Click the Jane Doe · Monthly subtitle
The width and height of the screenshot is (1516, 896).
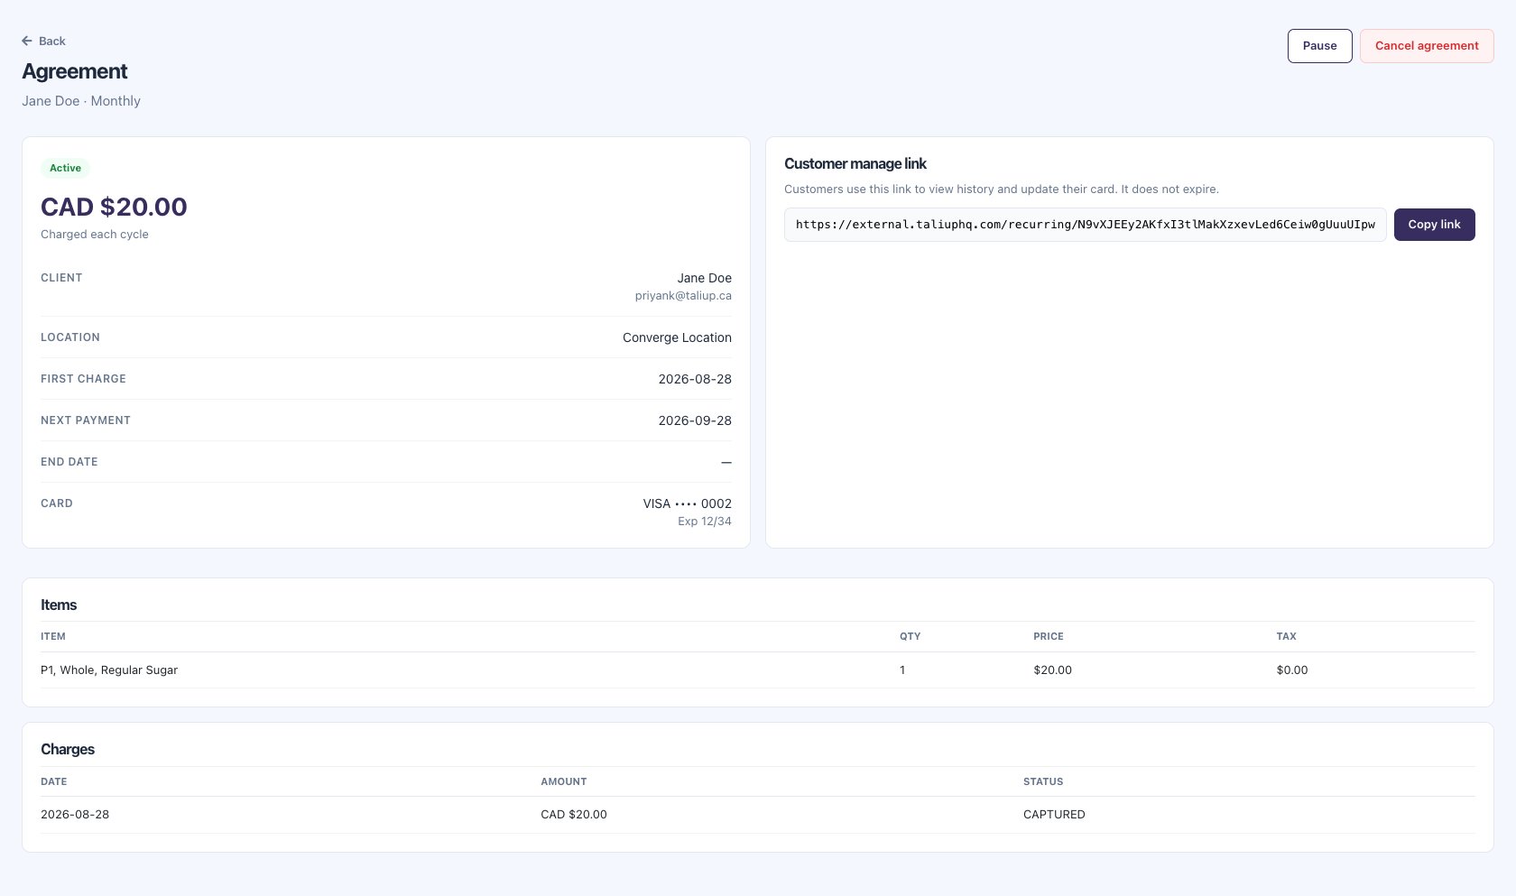point(81,101)
